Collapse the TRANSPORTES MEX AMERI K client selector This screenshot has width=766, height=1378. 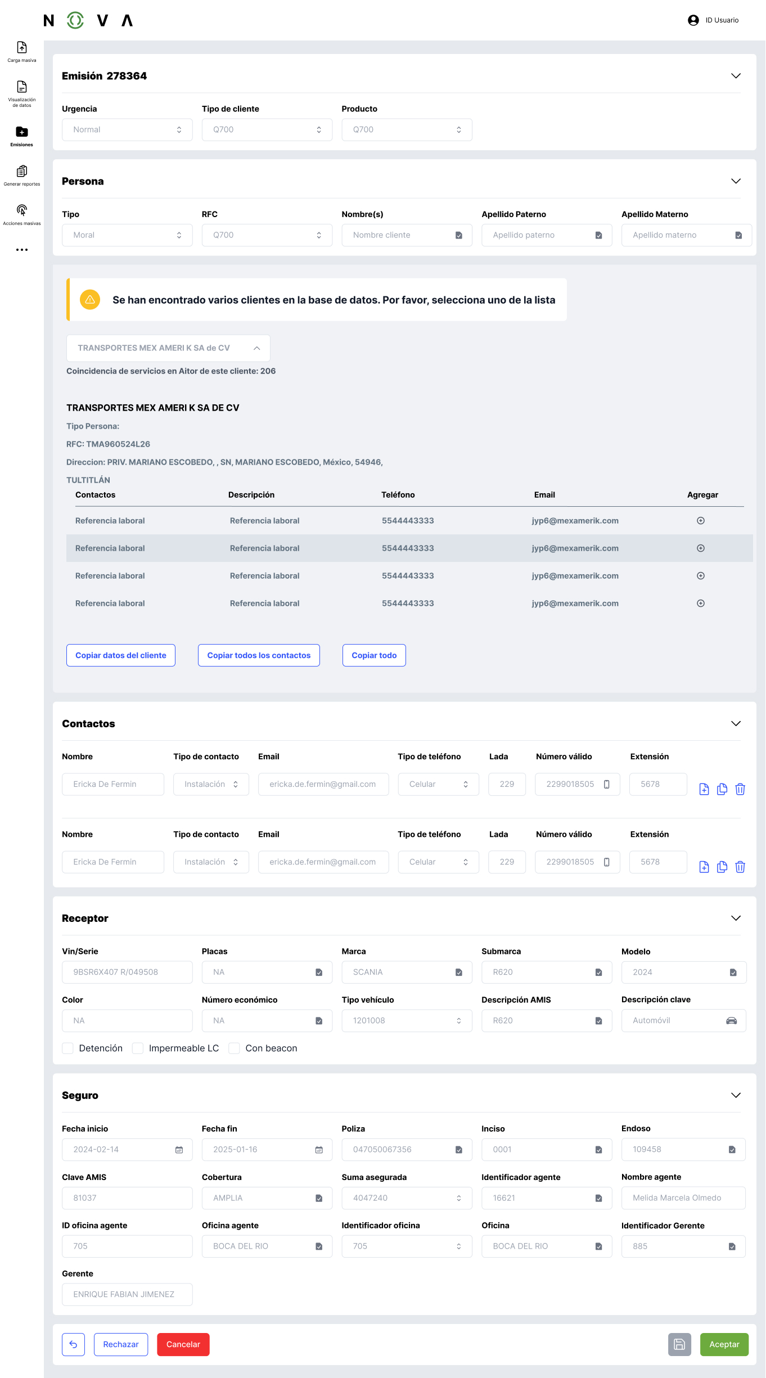(x=168, y=348)
